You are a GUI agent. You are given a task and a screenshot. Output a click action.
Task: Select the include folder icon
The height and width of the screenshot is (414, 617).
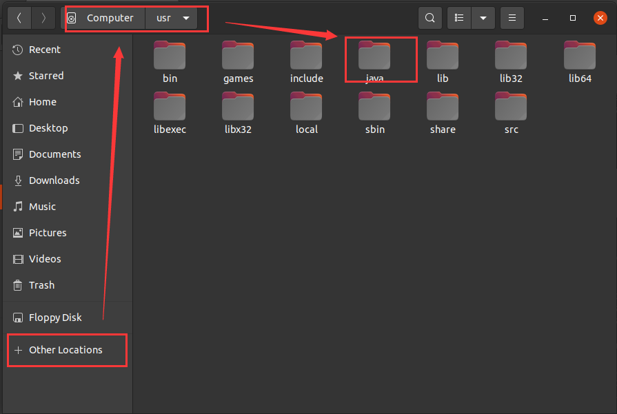pyautogui.click(x=306, y=55)
